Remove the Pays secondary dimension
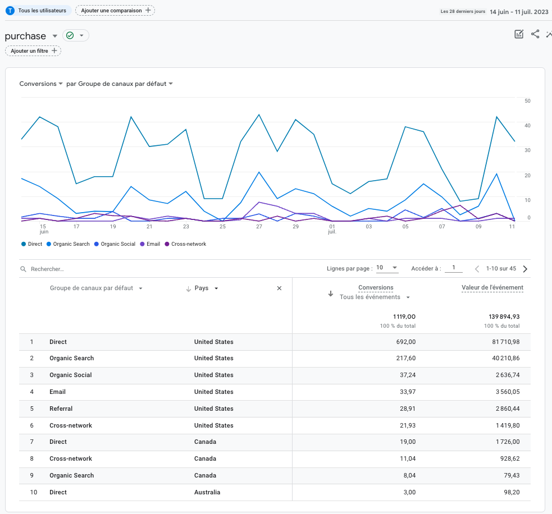 tap(279, 288)
